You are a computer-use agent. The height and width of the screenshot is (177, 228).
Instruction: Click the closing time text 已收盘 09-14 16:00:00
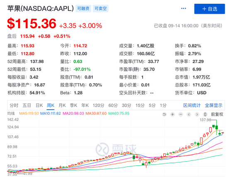coord(176,26)
